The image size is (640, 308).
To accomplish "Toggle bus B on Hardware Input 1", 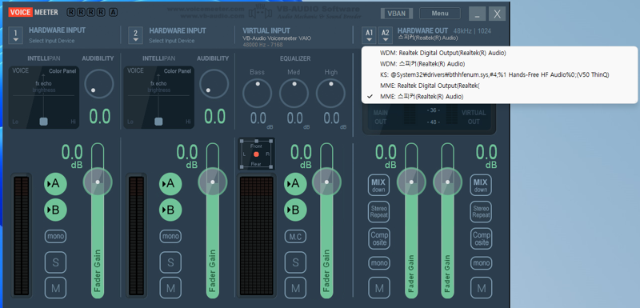I will point(55,210).
